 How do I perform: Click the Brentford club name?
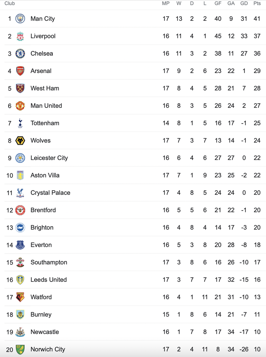pos(43,210)
